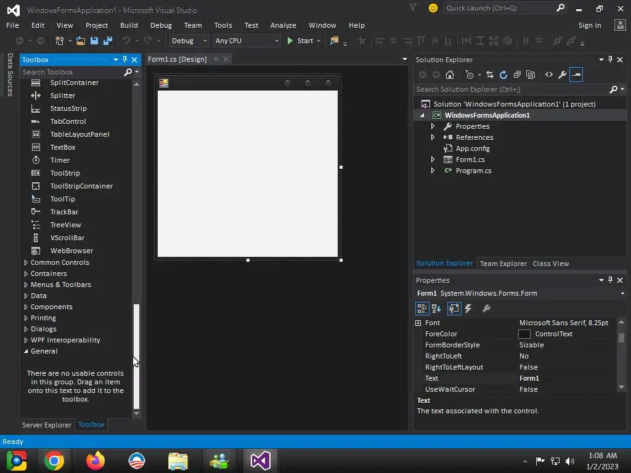The image size is (631, 473).
Task: Select Program.cs in Solution Explorer
Action: pyautogui.click(x=473, y=171)
